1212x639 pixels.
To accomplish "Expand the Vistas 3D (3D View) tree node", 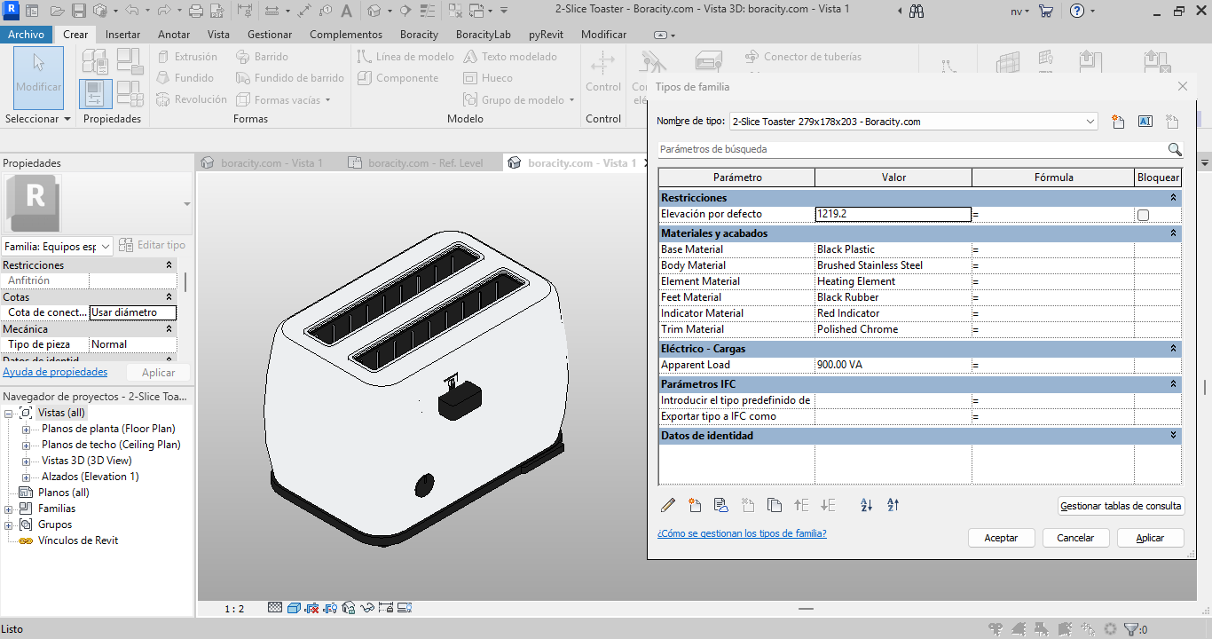I will pos(26,461).
